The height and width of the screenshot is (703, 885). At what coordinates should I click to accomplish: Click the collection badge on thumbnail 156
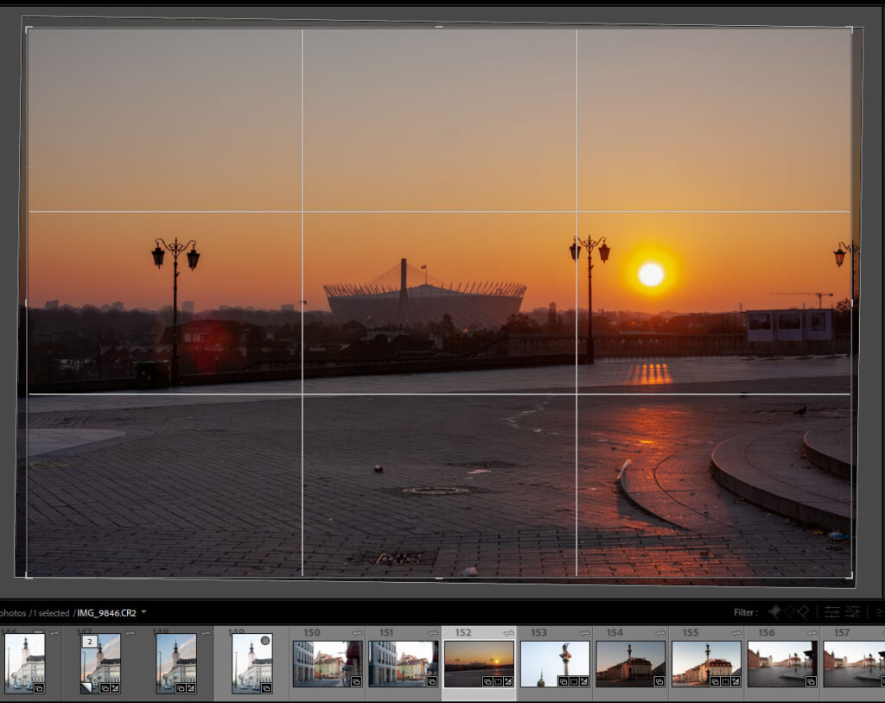(811, 681)
